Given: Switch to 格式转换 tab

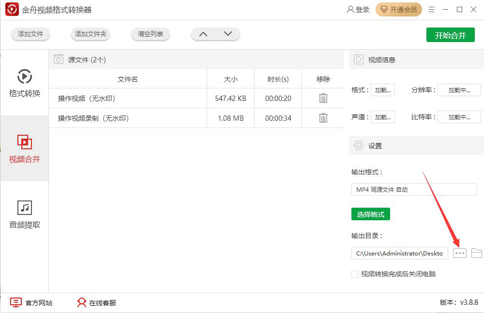Looking at the screenshot, I should click(25, 83).
